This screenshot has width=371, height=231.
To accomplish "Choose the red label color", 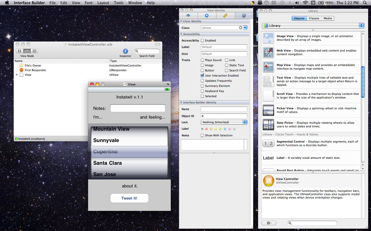I will click(206, 129).
